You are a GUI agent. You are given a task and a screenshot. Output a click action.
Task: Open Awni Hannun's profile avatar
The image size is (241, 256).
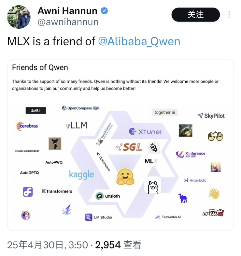coord(19,17)
